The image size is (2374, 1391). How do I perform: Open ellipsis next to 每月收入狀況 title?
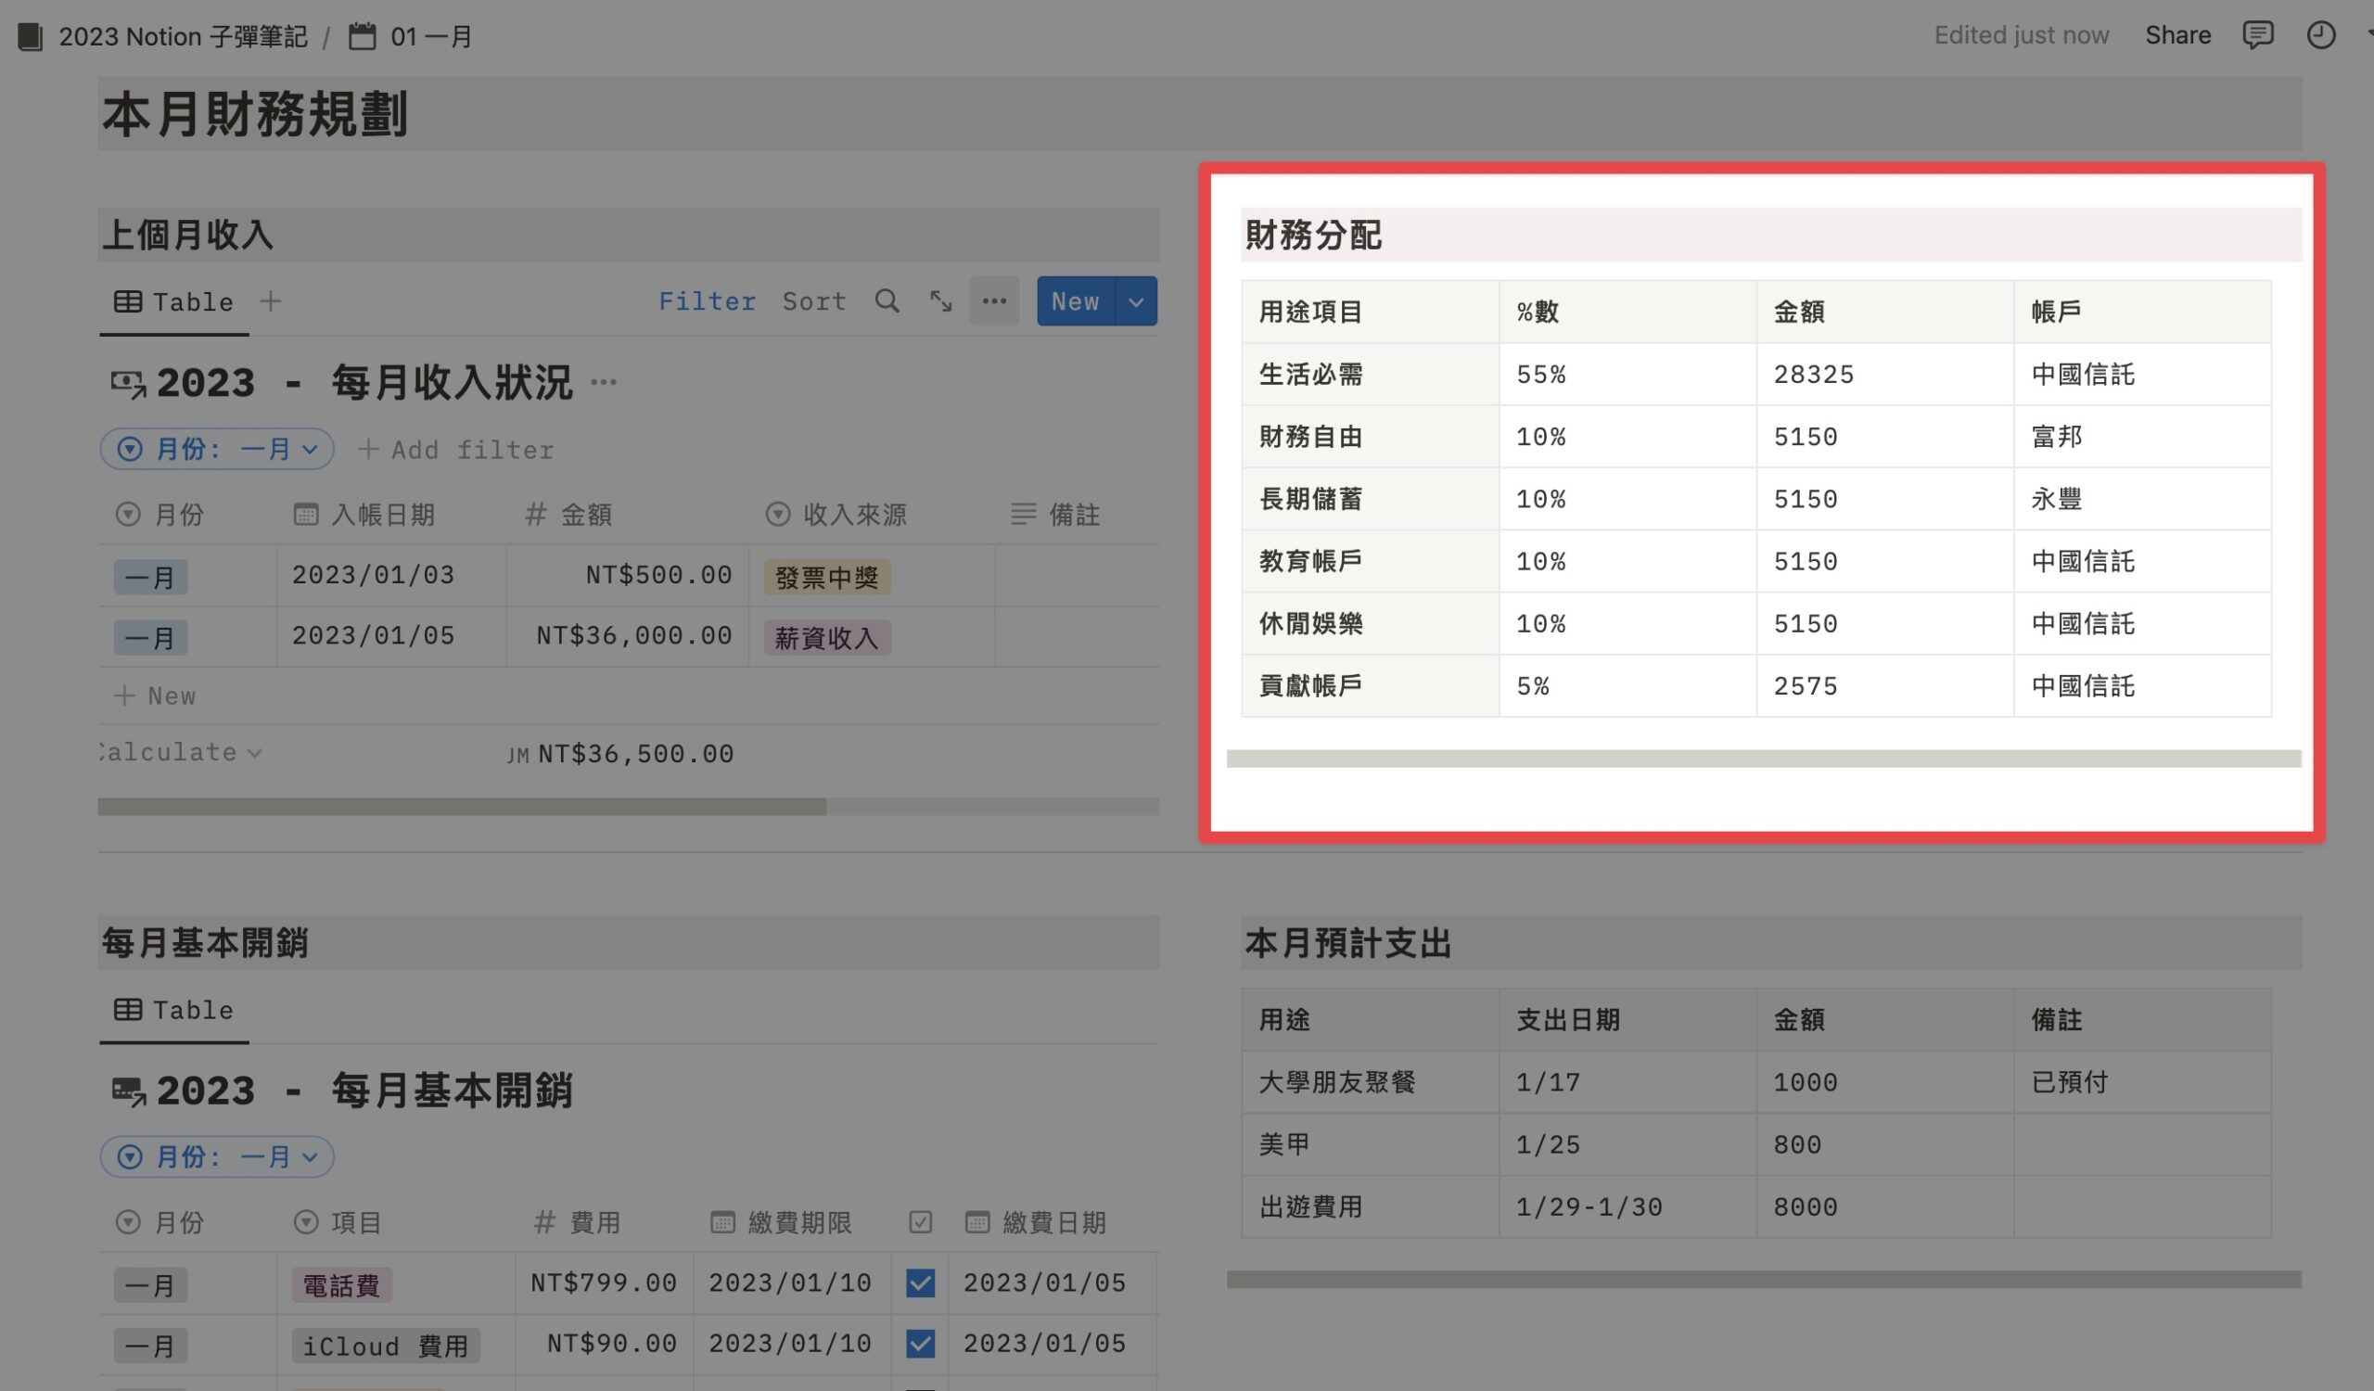point(603,382)
